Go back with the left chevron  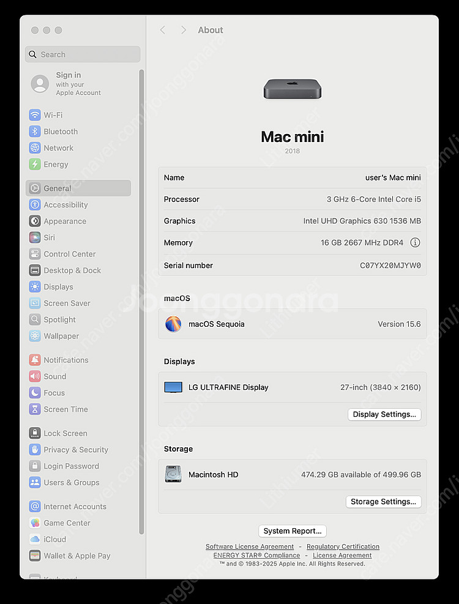point(163,30)
